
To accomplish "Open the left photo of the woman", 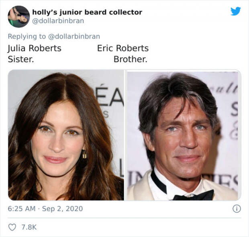I will click(66, 135).
